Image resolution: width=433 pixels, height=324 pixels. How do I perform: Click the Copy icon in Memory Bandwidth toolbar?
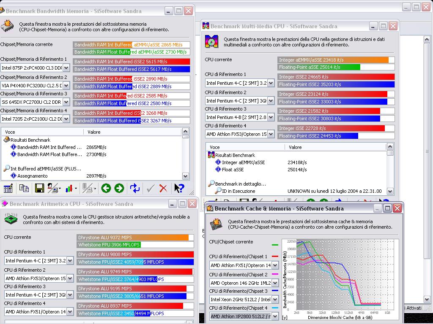pos(24,188)
